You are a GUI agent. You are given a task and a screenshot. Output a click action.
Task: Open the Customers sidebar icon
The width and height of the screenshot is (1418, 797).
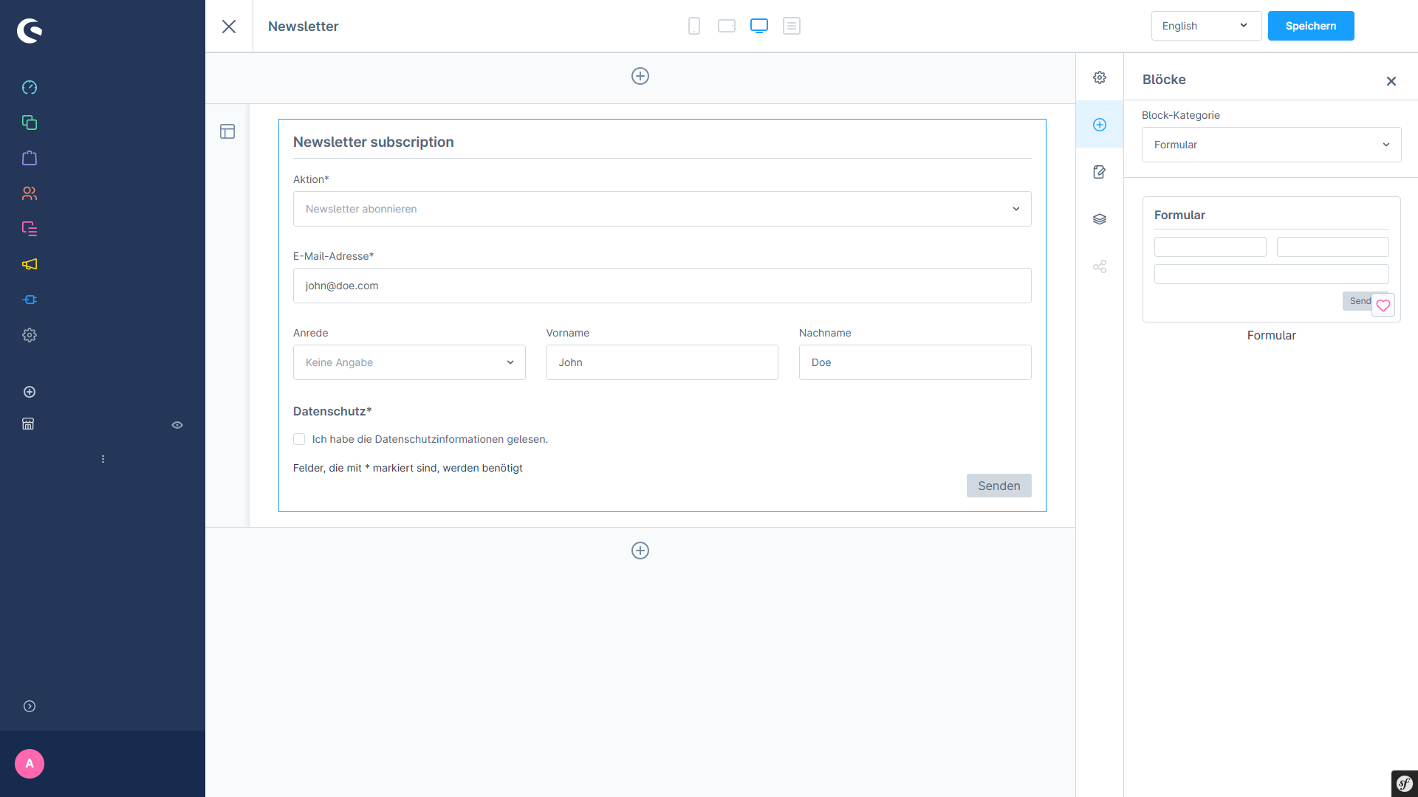(x=30, y=193)
